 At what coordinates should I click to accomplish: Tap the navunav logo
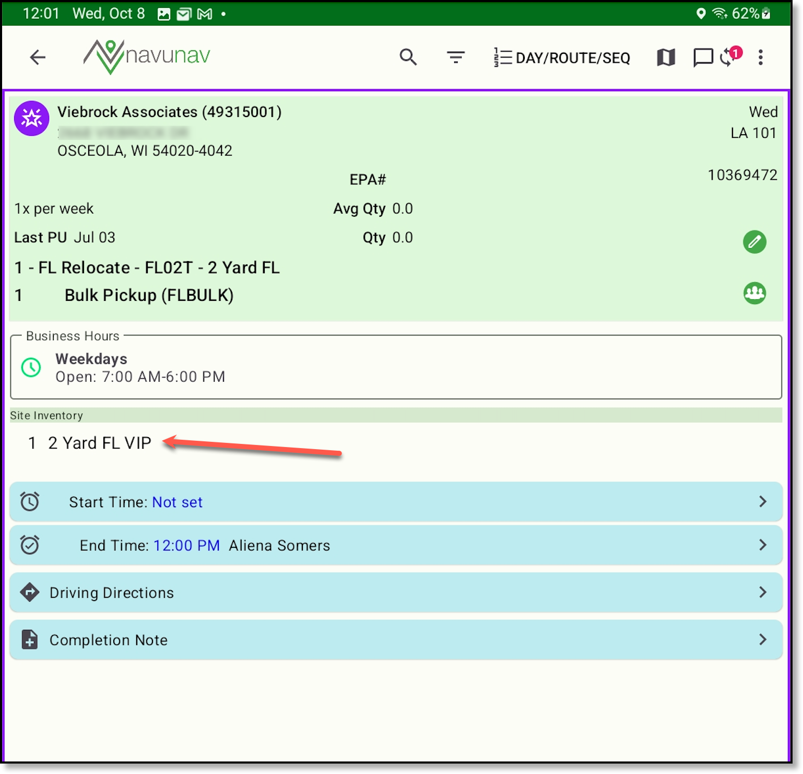147,56
